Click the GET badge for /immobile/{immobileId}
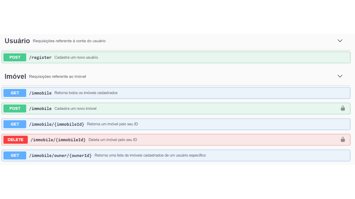The width and height of the screenshot is (355, 199). tap(15, 124)
